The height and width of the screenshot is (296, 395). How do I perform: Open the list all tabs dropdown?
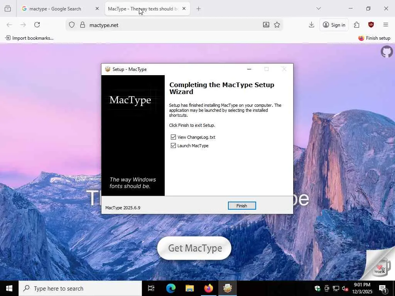pyautogui.click(x=319, y=8)
